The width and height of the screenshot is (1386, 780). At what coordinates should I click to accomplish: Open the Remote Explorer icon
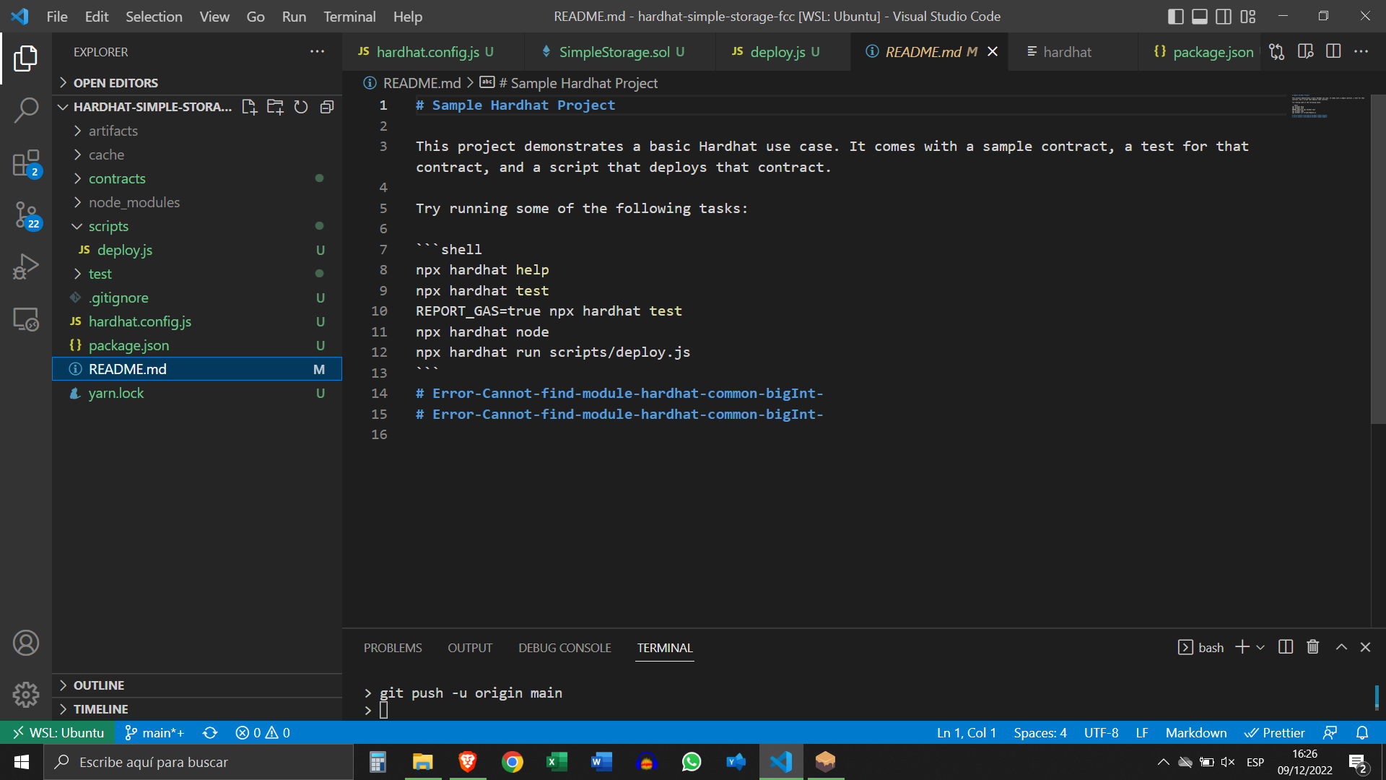(x=26, y=318)
